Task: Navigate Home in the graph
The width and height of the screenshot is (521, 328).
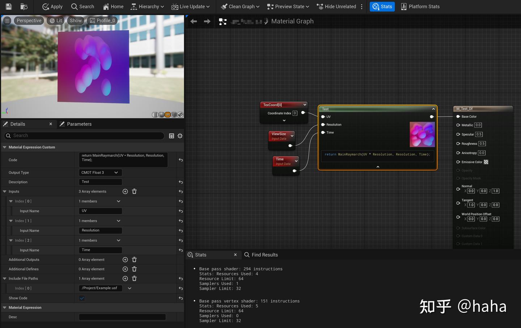Action: pos(113,6)
